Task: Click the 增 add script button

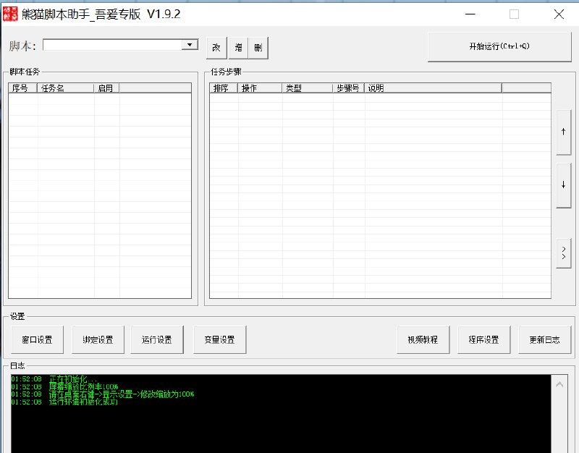Action: tap(238, 47)
